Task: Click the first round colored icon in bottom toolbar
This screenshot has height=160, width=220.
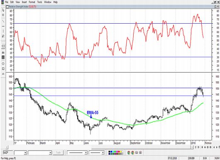Action: tap(129, 153)
